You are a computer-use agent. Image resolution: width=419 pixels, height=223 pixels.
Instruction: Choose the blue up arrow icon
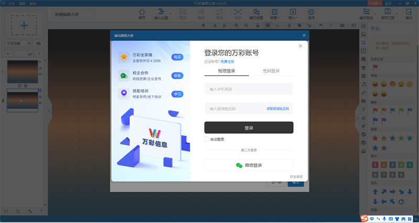point(375,192)
